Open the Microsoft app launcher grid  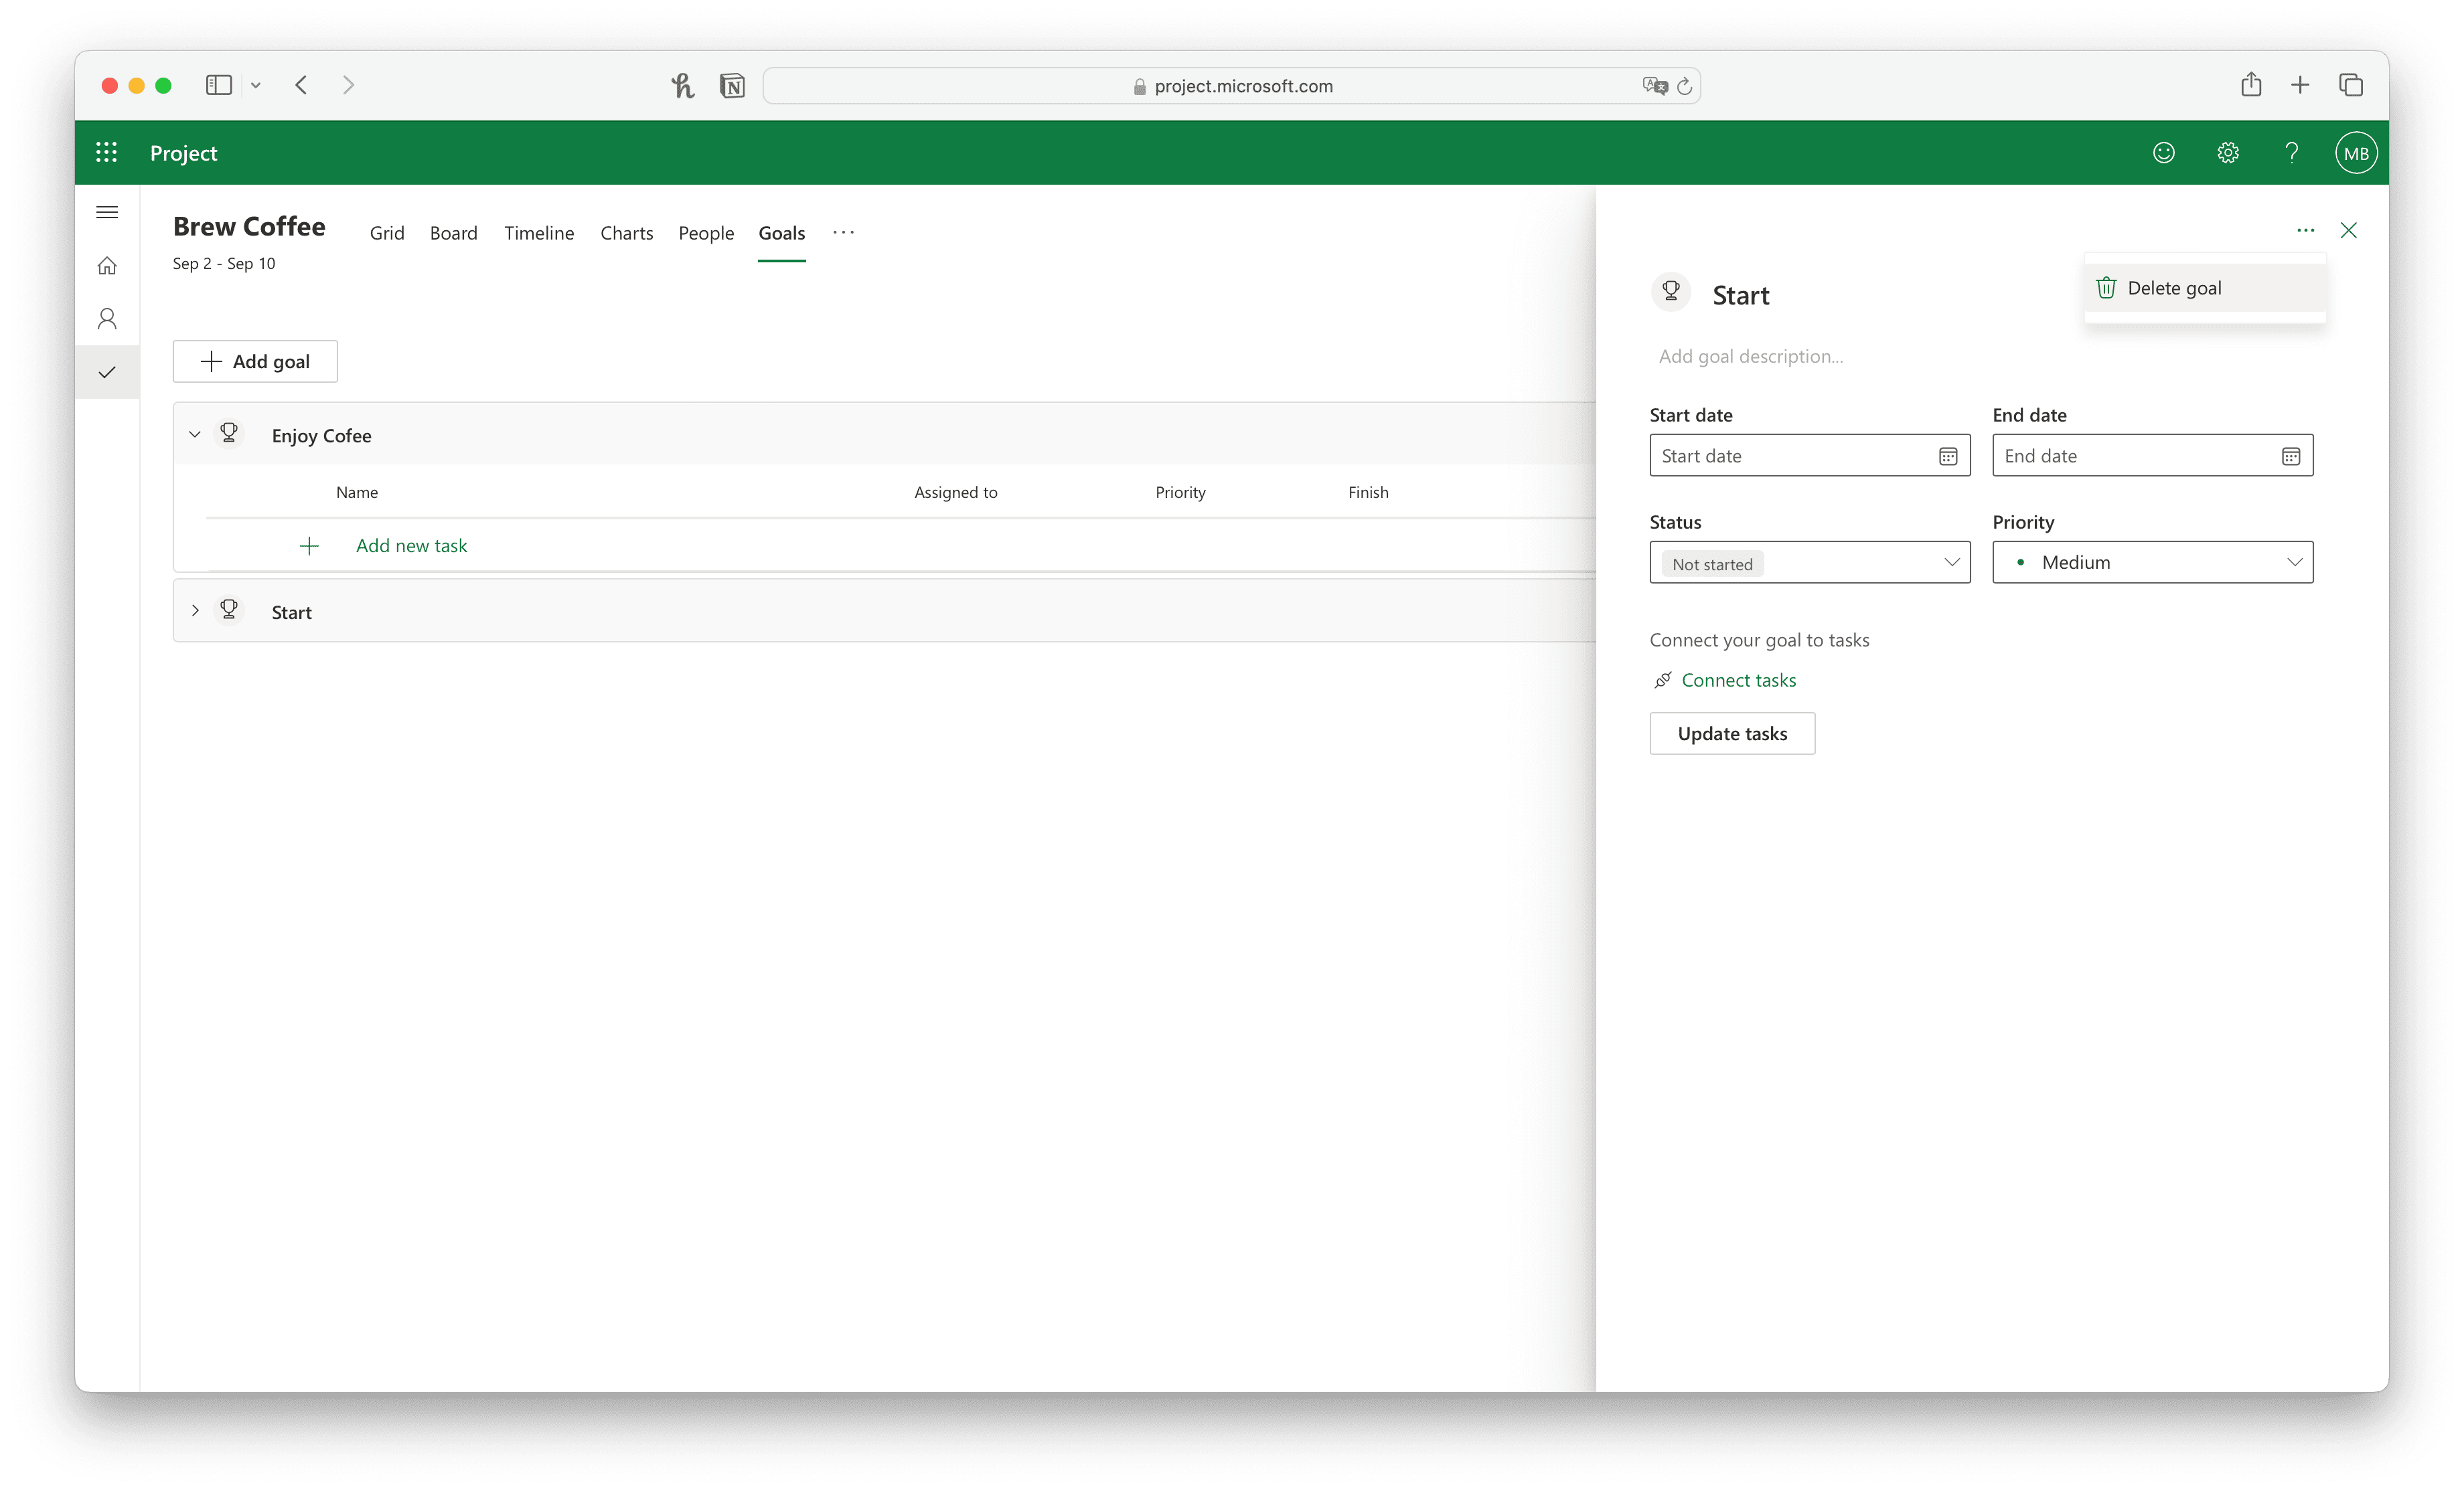(107, 153)
